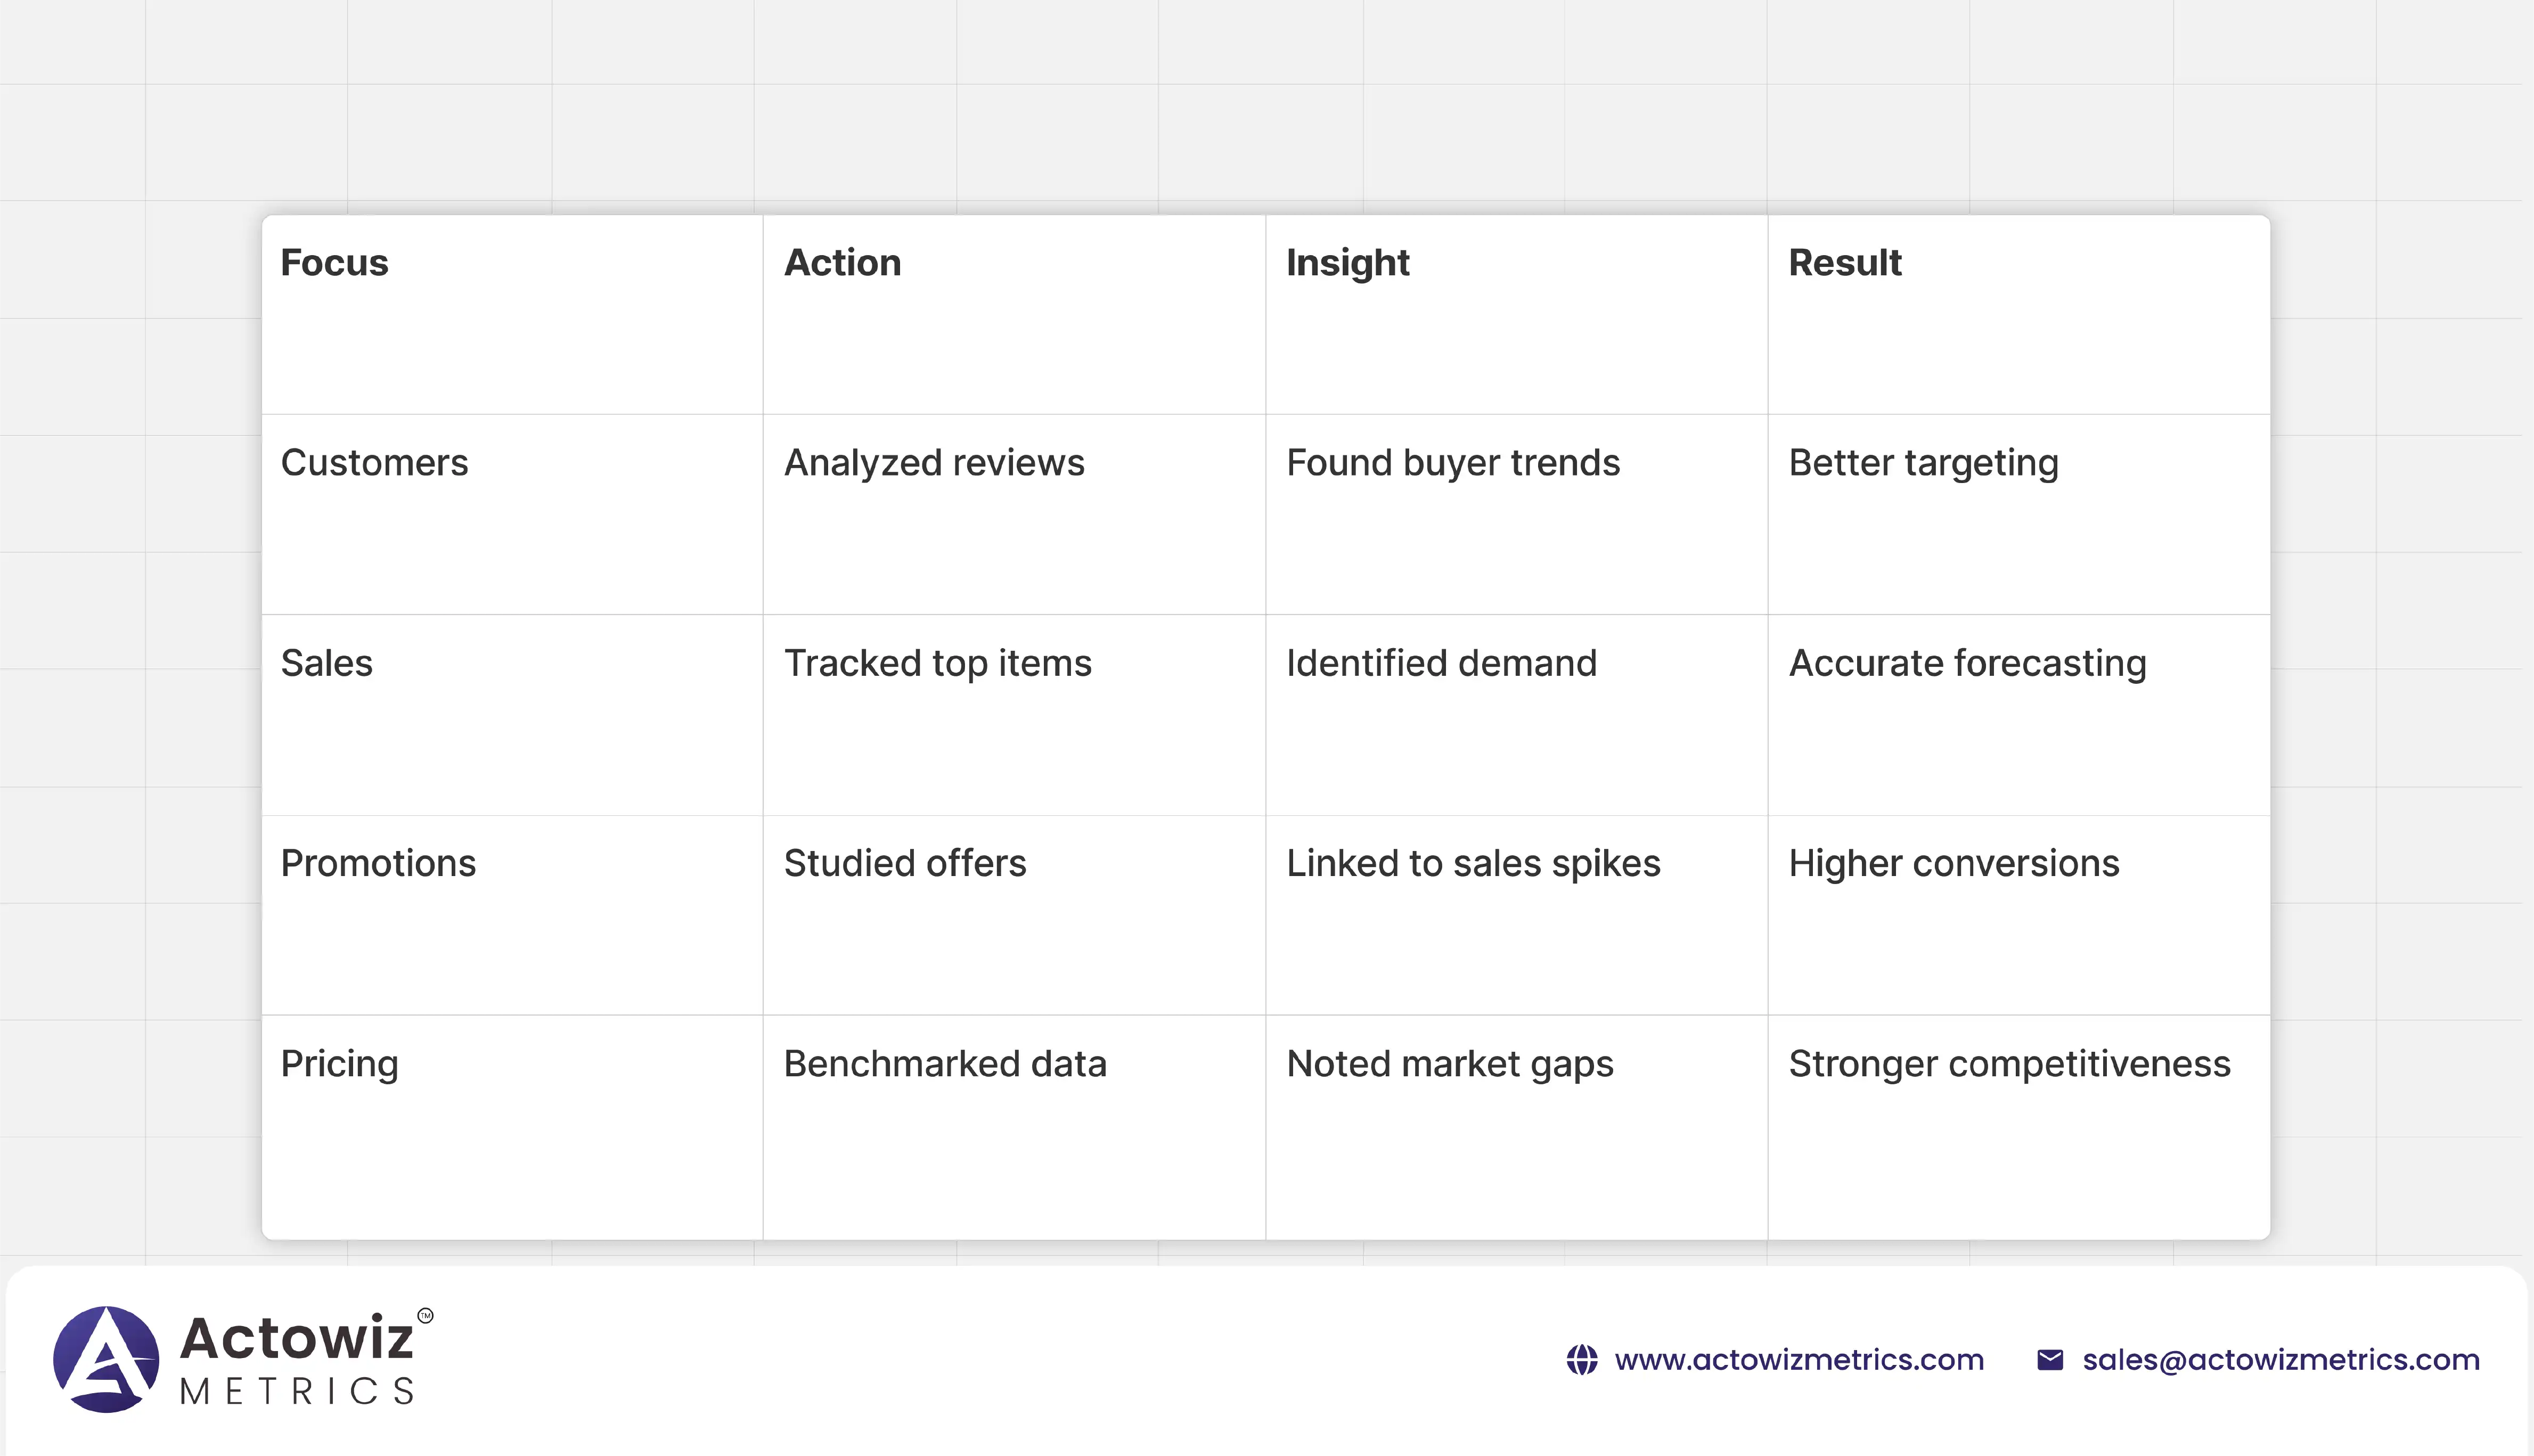Select the Result column header
This screenshot has height=1456, width=2534.
(1844, 263)
